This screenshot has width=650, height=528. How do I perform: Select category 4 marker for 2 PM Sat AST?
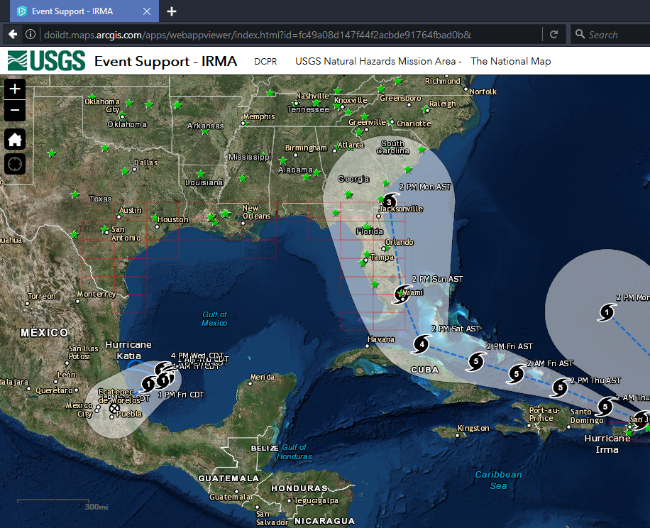[422, 344]
